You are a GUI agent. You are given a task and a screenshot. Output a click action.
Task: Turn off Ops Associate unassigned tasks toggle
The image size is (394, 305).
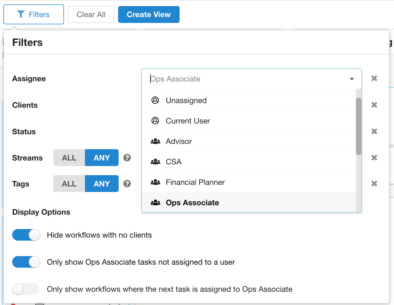pos(26,262)
